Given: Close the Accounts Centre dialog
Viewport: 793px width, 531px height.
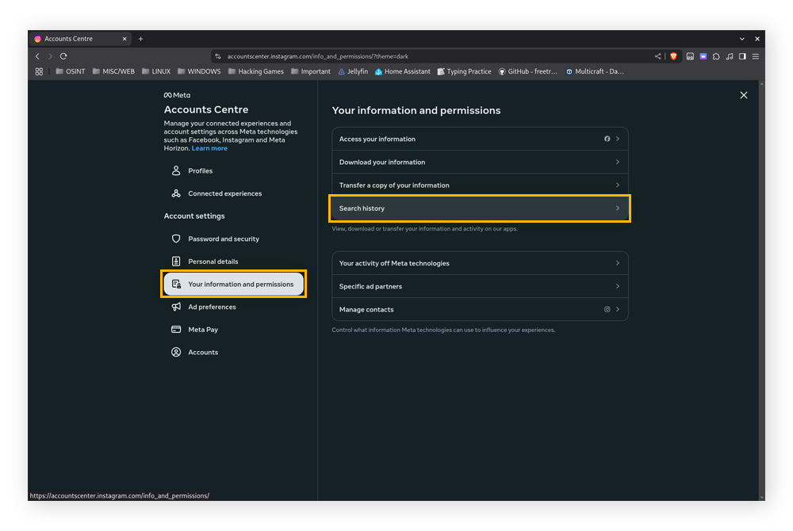Looking at the screenshot, I should pos(744,95).
